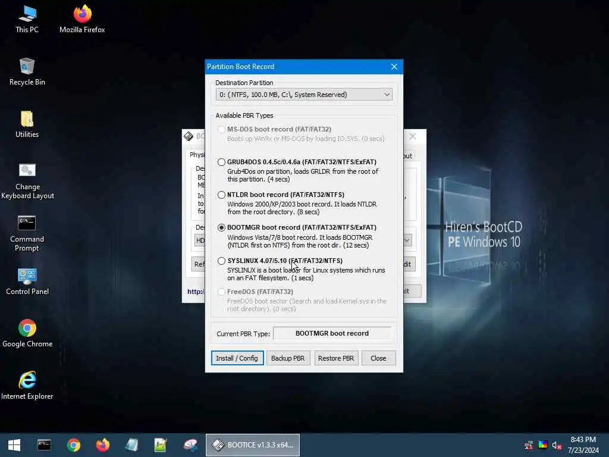The width and height of the screenshot is (609, 457).
Task: Click 'Windows 2000/XP/2003 boot record' description
Action: tap(302, 208)
